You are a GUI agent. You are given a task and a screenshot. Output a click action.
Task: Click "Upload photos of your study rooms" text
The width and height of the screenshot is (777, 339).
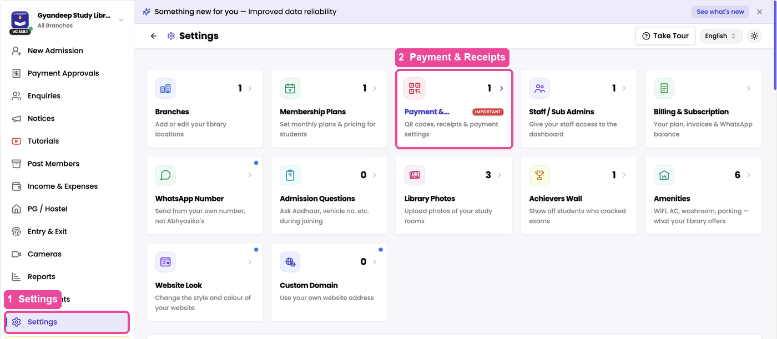click(x=448, y=216)
